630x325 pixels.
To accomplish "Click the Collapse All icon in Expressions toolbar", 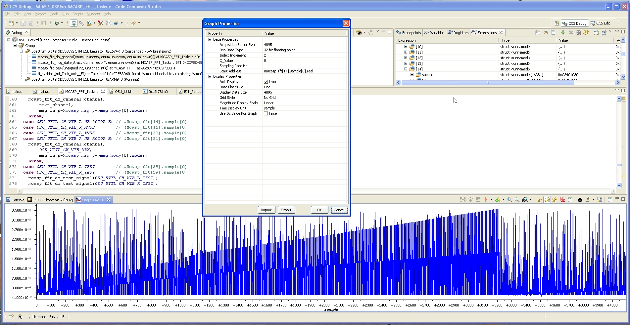I will [x=553, y=32].
